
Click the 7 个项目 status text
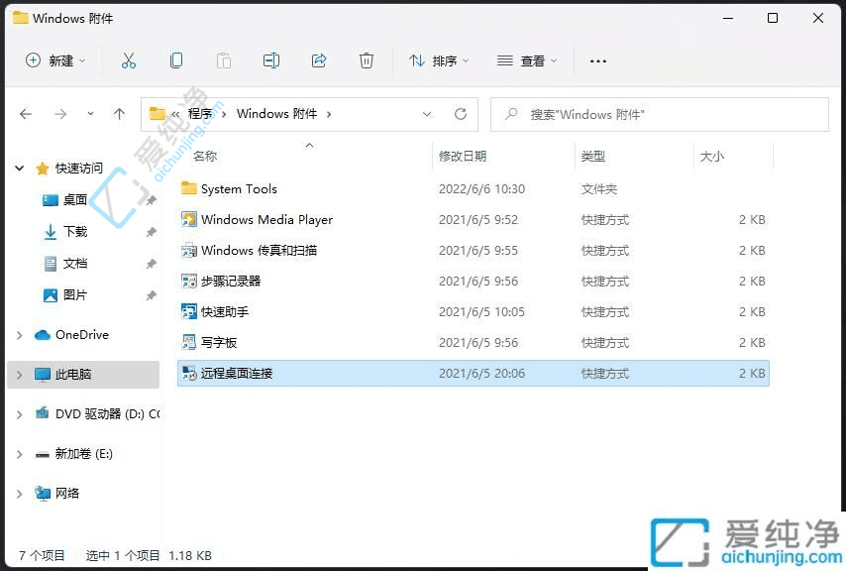click(x=42, y=555)
